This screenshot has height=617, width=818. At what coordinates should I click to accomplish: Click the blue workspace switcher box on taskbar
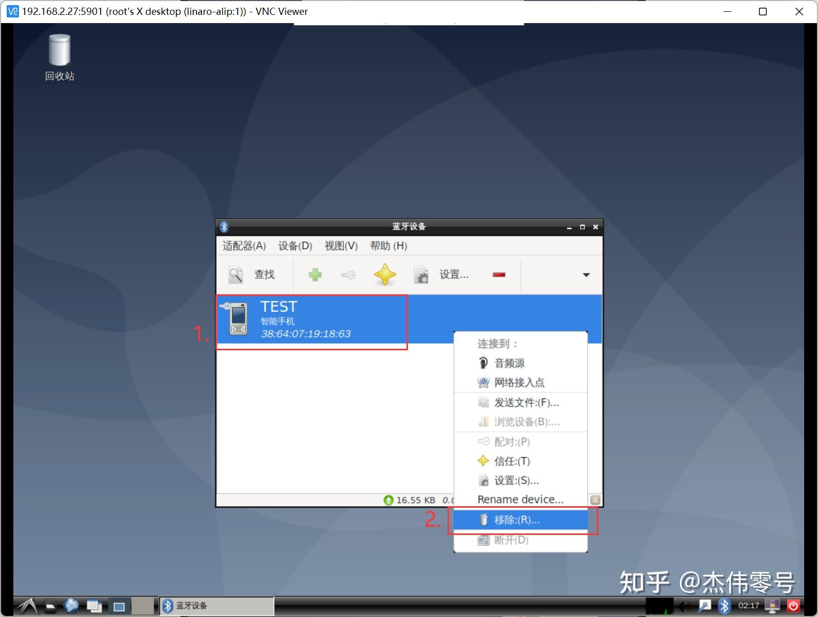[119, 606]
